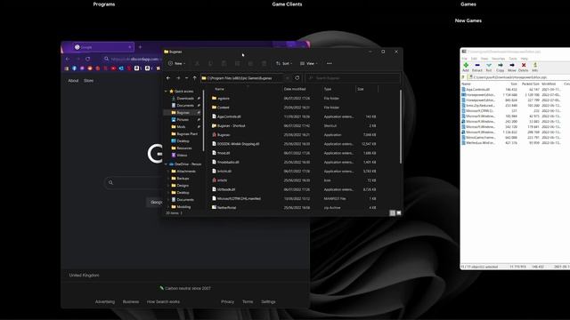Screen dimensions: 570x320
Task: Click the Paste icon in Explorer toolbar
Action: pos(224,63)
